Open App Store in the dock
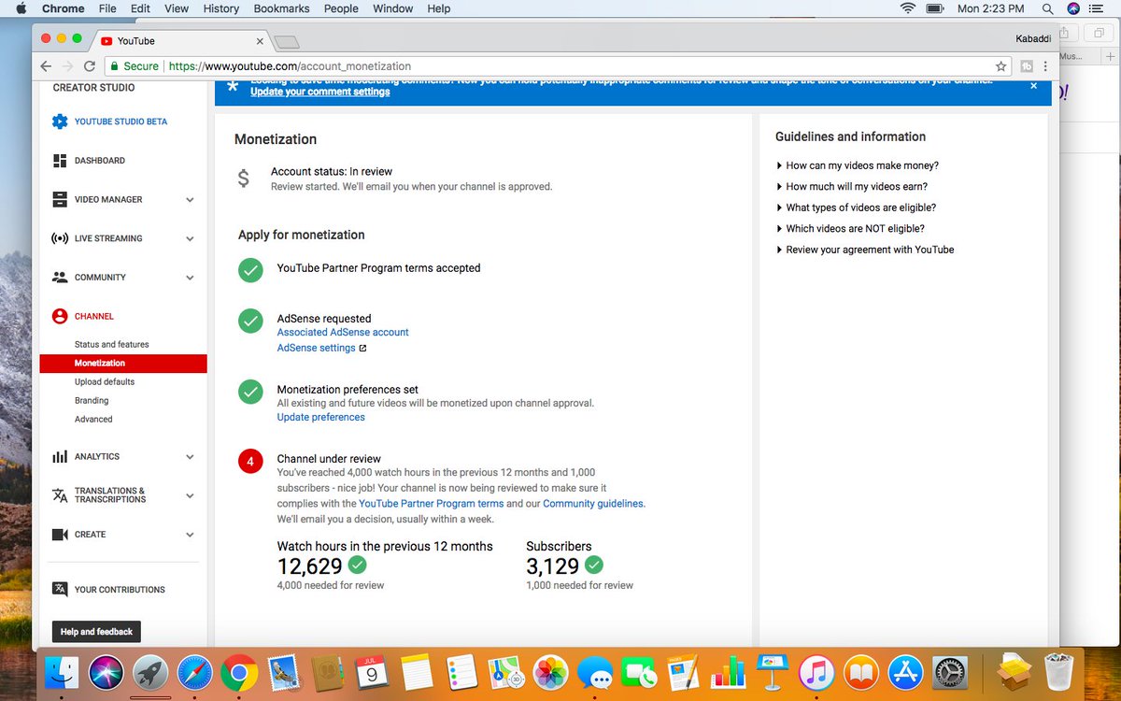 tap(905, 673)
